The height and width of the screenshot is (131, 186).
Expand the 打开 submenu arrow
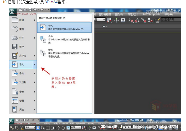click(35, 38)
